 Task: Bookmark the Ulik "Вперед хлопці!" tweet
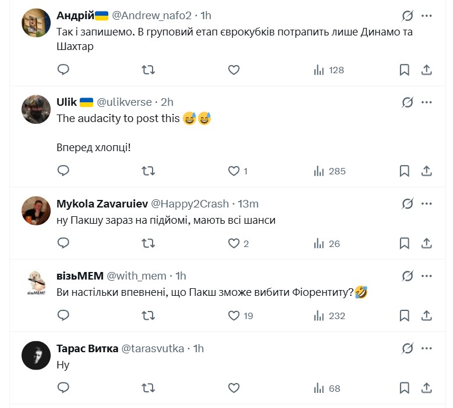[404, 171]
